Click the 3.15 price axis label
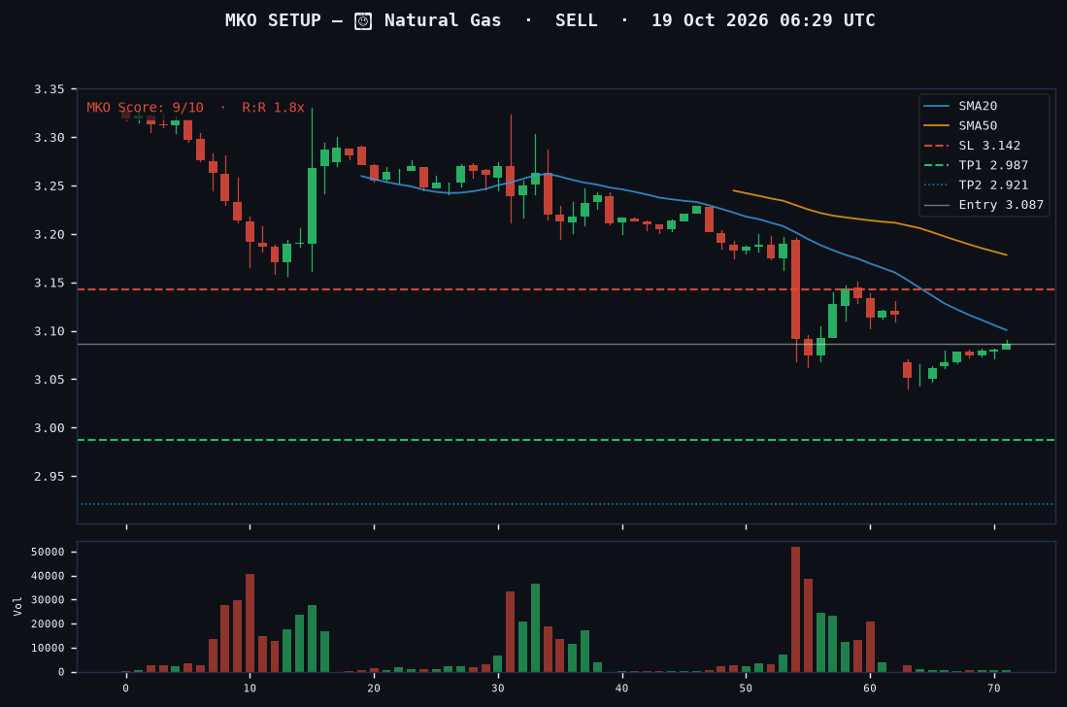This screenshot has height=707, width=1067. click(x=49, y=283)
